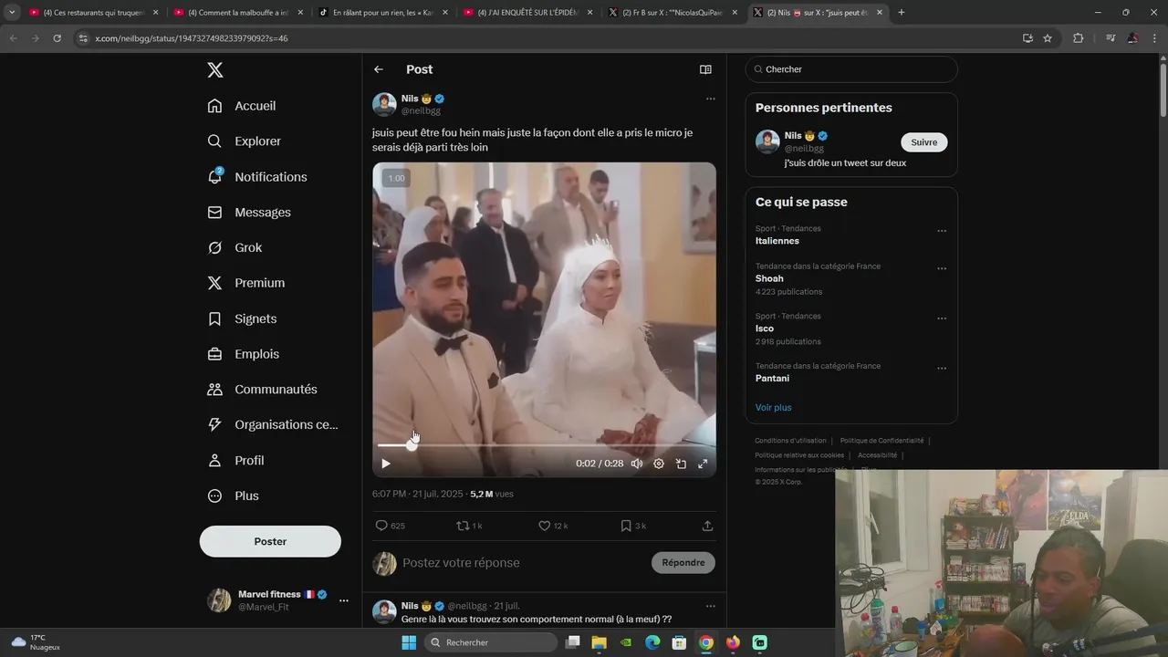Open Grok in sidebar
Screen dimensions: 1168x657
(x=235, y=247)
